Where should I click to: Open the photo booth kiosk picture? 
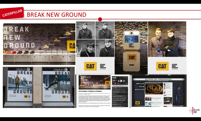coord(131,48)
